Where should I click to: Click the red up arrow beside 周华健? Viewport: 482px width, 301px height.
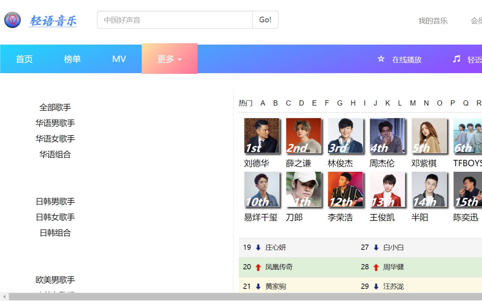[x=376, y=267]
